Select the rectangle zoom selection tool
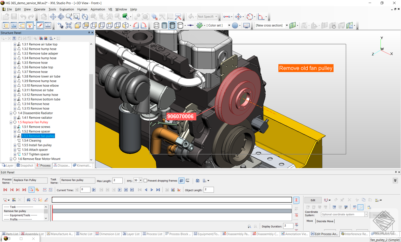This screenshot has width=401, height=242. [77, 16]
